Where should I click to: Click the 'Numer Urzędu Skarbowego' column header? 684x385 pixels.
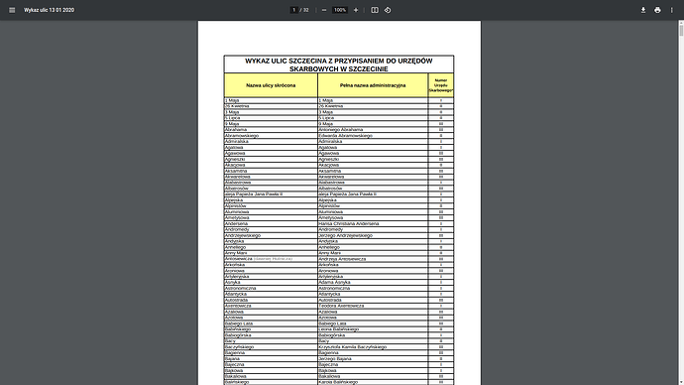[441, 85]
